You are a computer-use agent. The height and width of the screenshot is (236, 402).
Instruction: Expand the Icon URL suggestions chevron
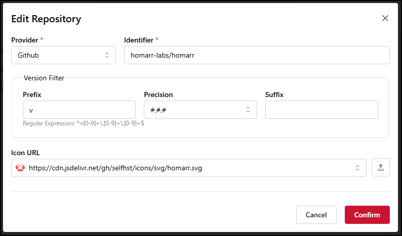pos(357,168)
